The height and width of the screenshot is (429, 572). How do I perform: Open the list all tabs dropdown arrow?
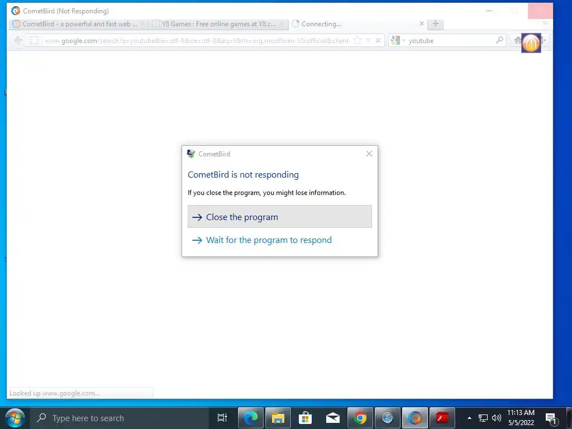545,23
